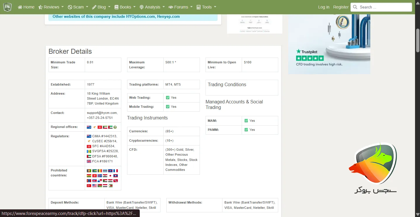Click the Register link
420x217 pixels.
[341, 7]
